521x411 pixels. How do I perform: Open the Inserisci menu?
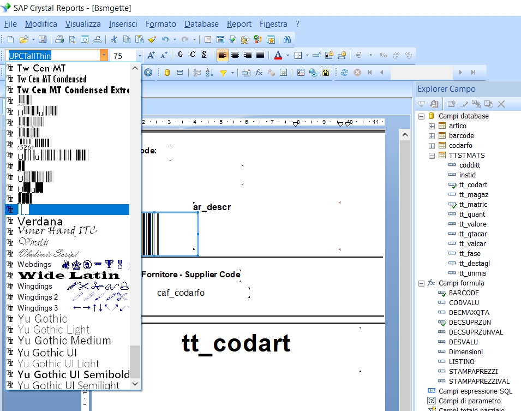123,24
